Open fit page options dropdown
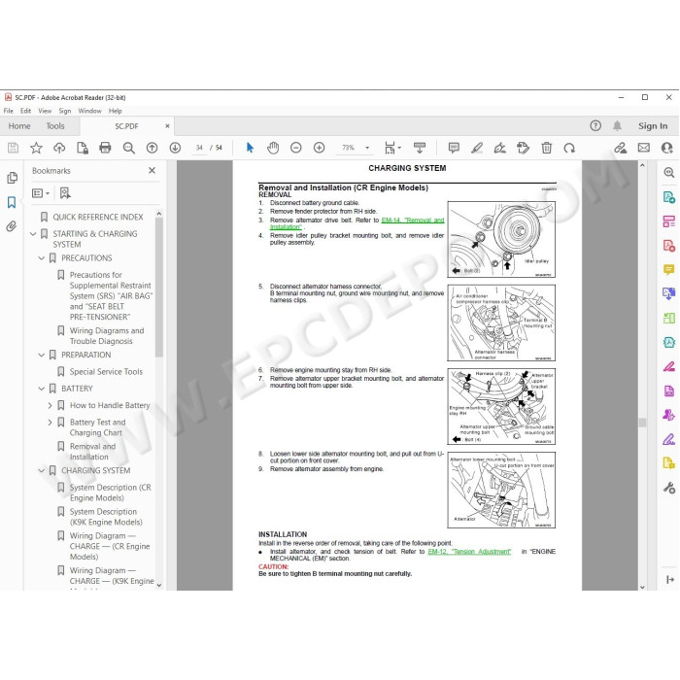Viewport: 680px width, 680px height. point(392,148)
